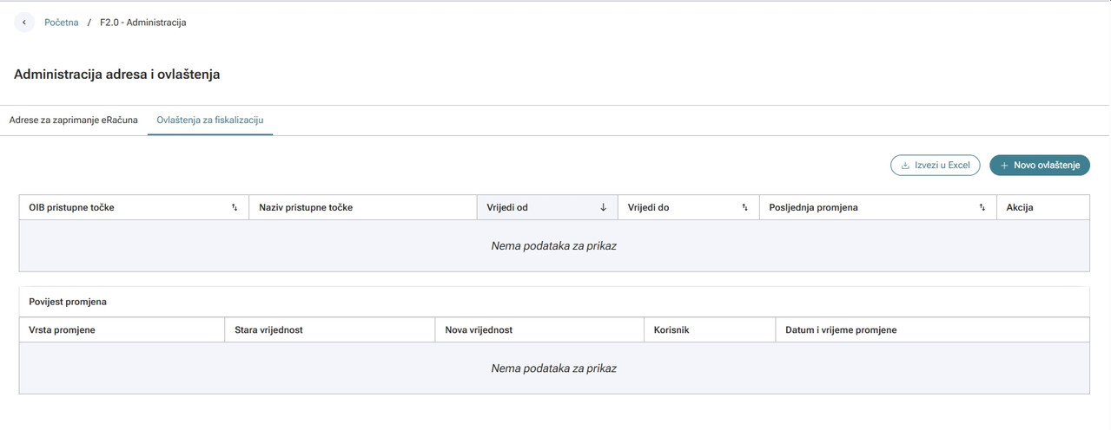1111x430 pixels.
Task: Click the Nova vrijednost column header
Action: [x=539, y=330]
